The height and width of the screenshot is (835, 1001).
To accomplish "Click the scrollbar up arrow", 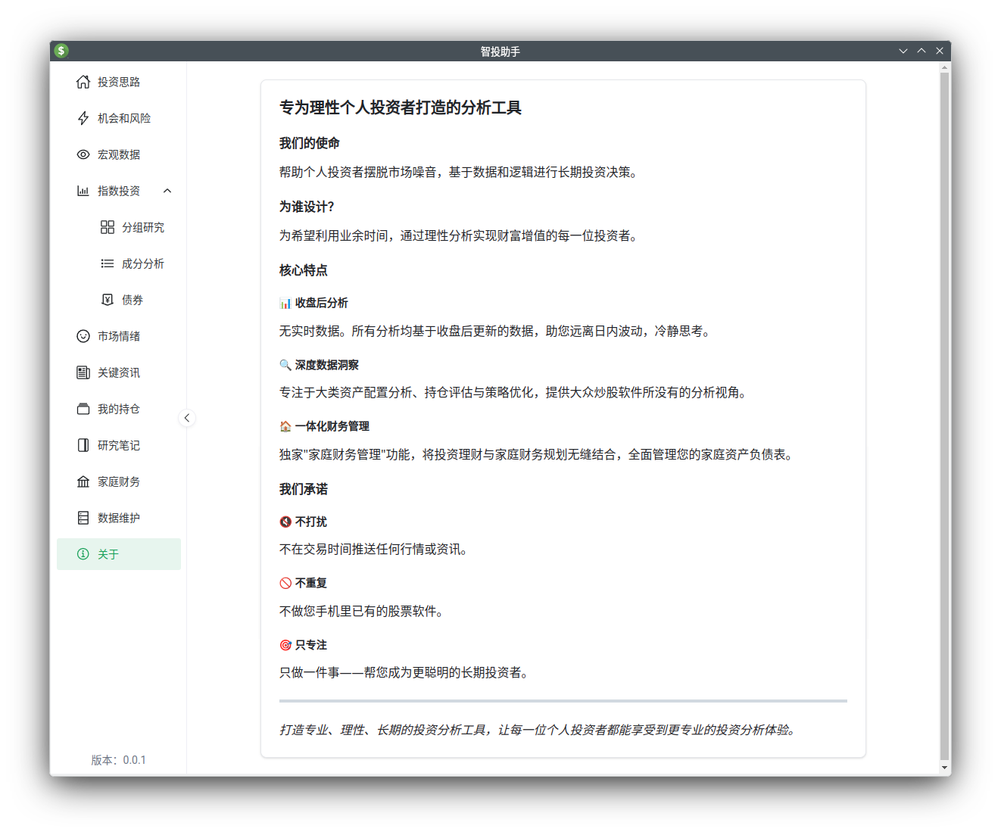I will coord(944,67).
